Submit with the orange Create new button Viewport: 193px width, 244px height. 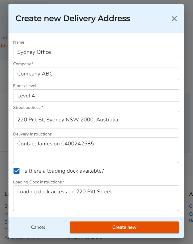pyautogui.click(x=124, y=227)
